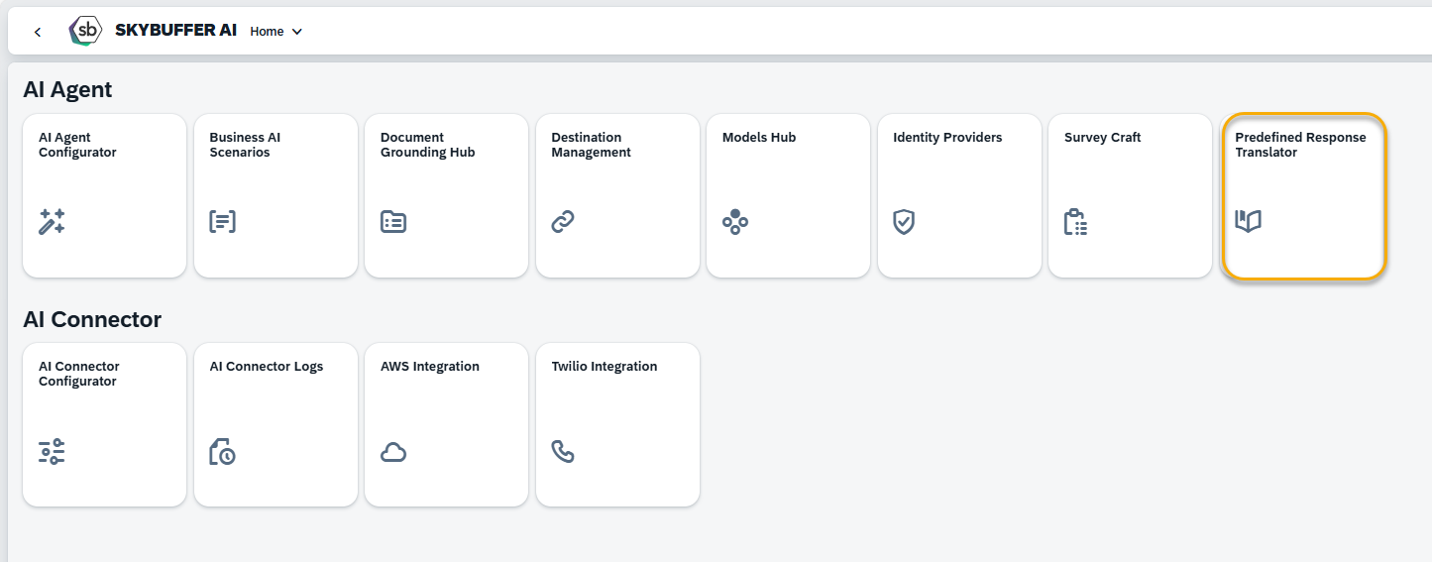Click the Document Grounding Hub folder icon
The height and width of the screenshot is (562, 1432).
[393, 222]
